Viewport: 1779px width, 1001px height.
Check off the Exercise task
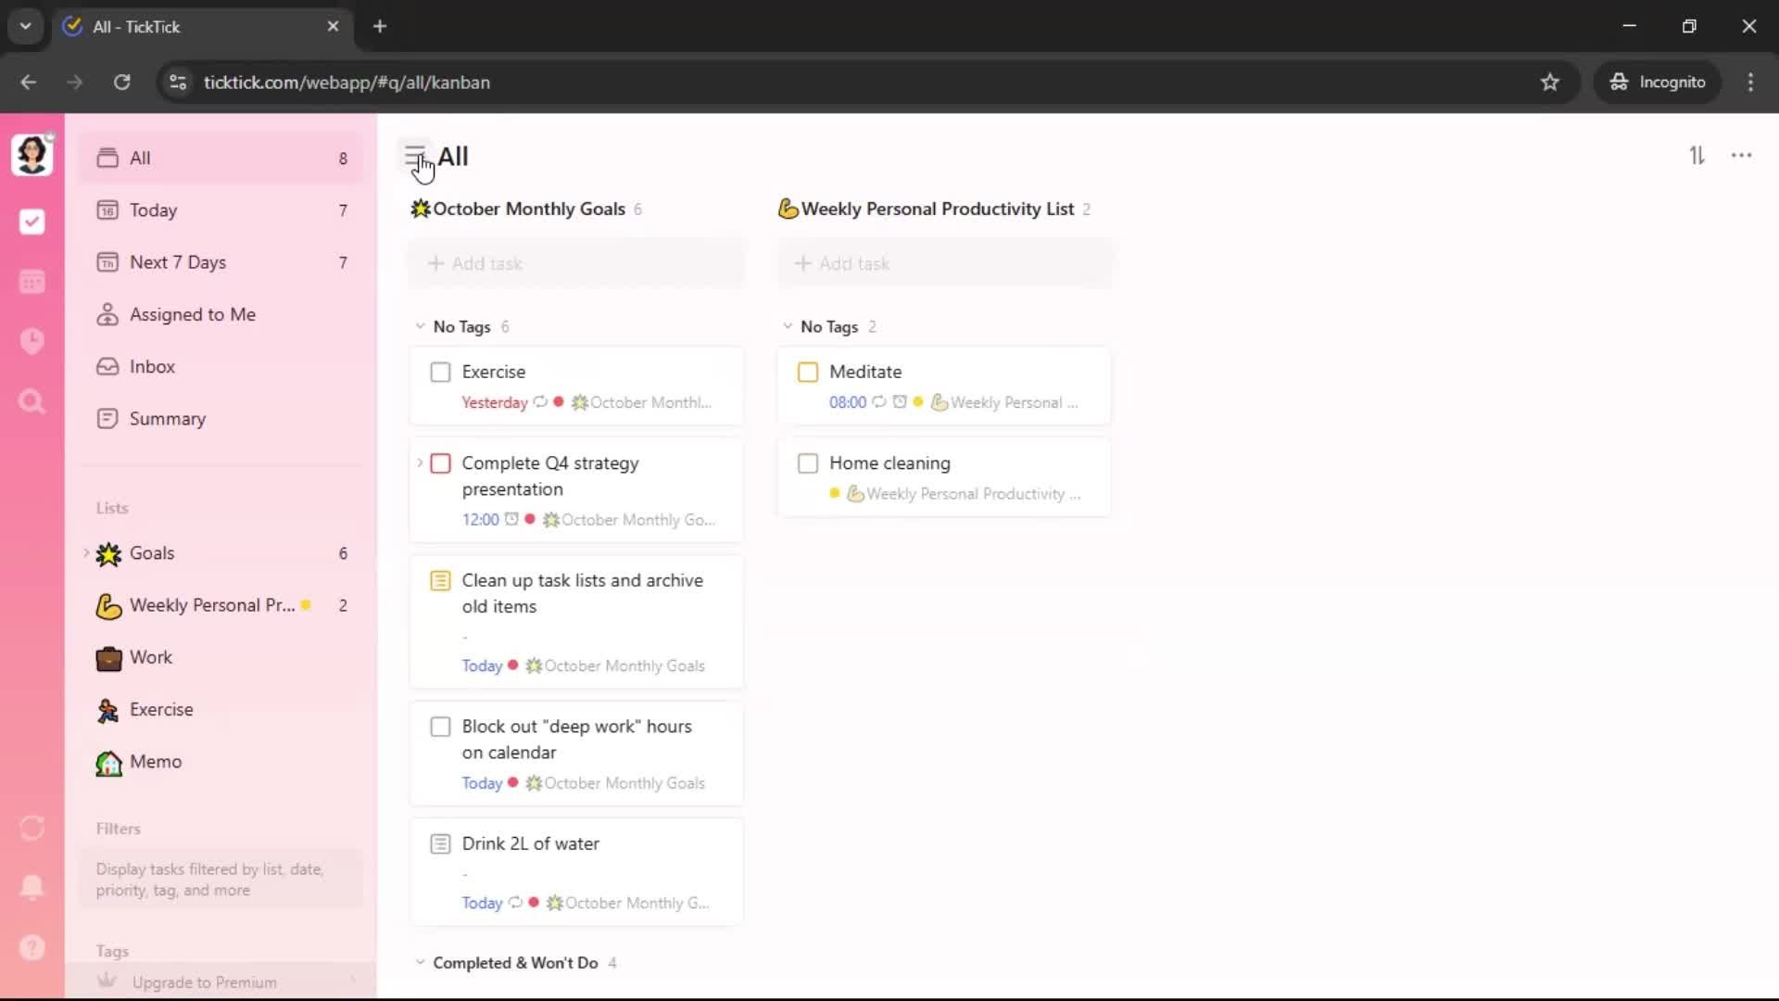tap(440, 372)
